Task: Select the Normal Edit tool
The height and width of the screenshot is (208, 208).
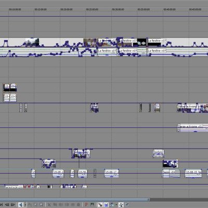Action: click(x=21, y=205)
